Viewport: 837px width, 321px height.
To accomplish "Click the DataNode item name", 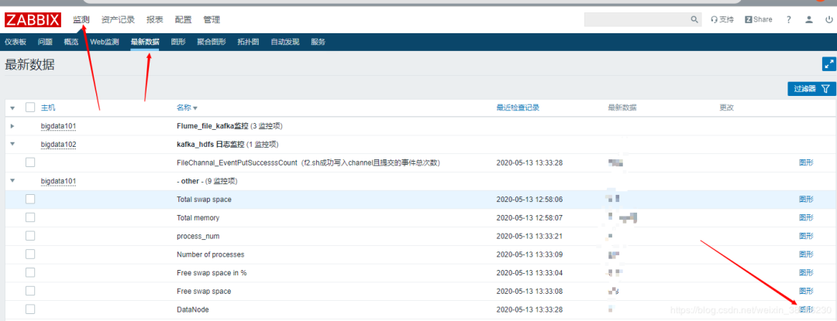I will click(193, 309).
